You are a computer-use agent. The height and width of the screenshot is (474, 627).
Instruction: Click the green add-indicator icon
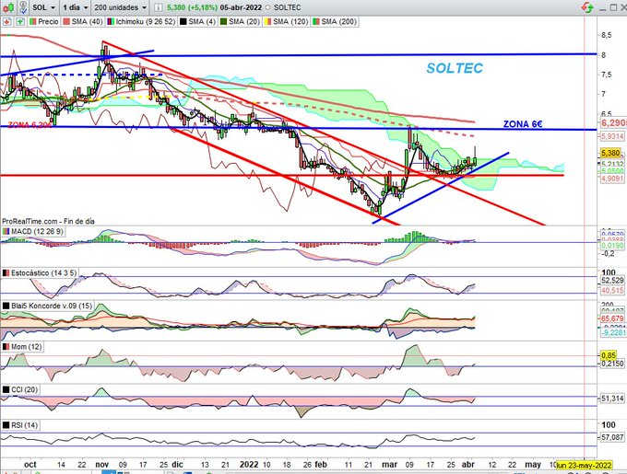pyautogui.click(x=19, y=21)
